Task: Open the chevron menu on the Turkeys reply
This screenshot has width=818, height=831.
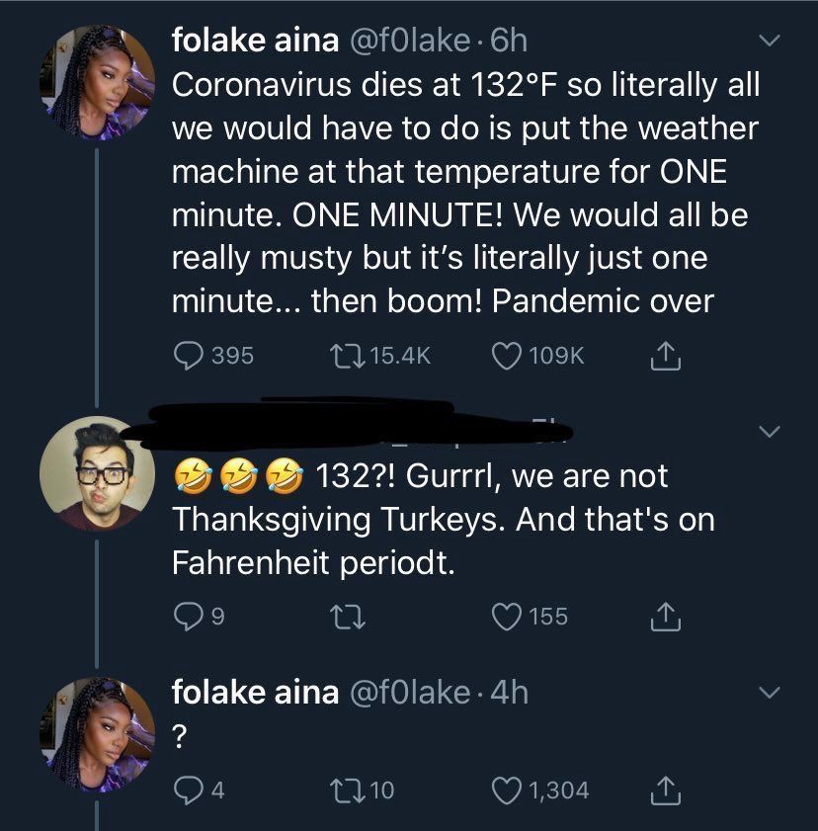Action: click(x=770, y=431)
